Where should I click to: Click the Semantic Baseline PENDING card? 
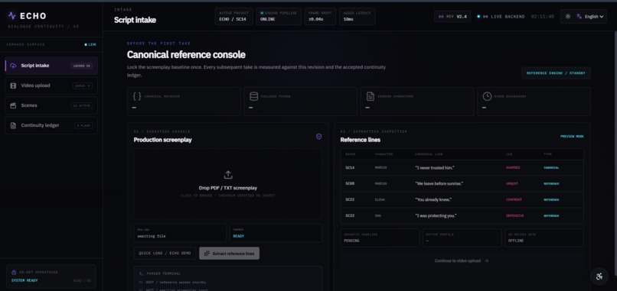(380, 238)
